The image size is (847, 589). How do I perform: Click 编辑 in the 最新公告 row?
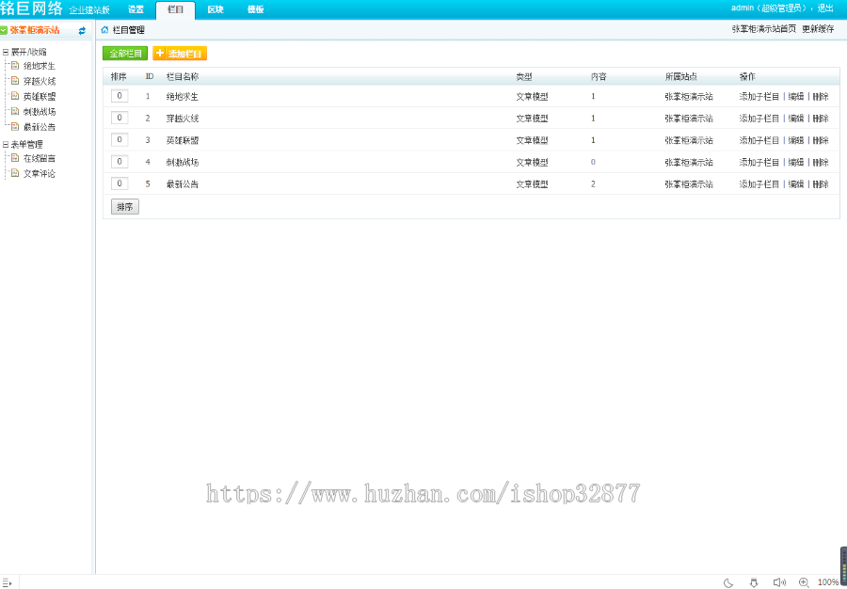click(x=796, y=184)
